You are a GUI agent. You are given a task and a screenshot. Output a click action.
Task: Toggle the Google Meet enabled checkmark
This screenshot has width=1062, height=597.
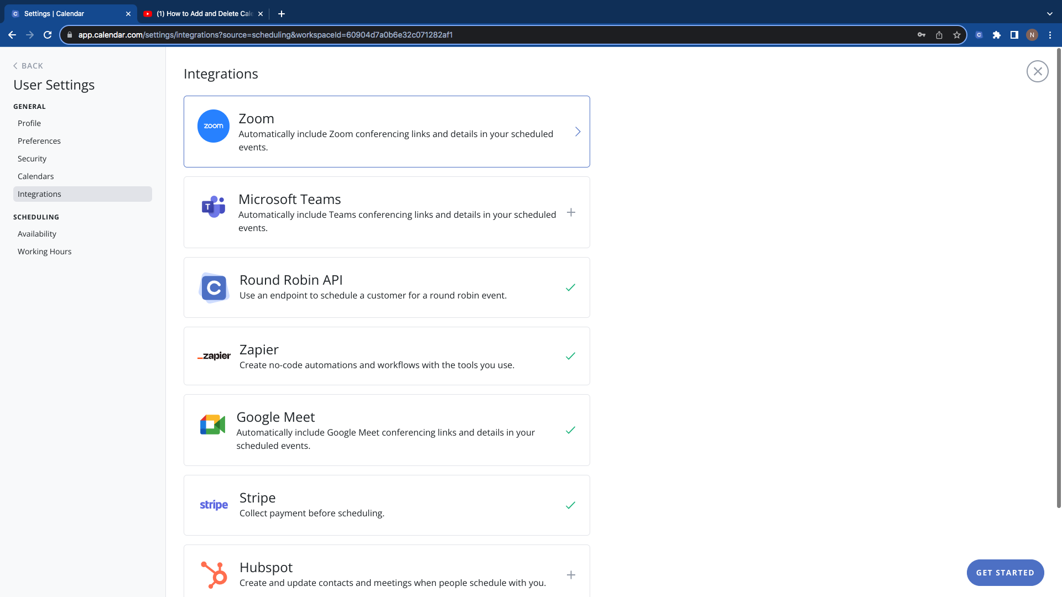click(x=571, y=430)
